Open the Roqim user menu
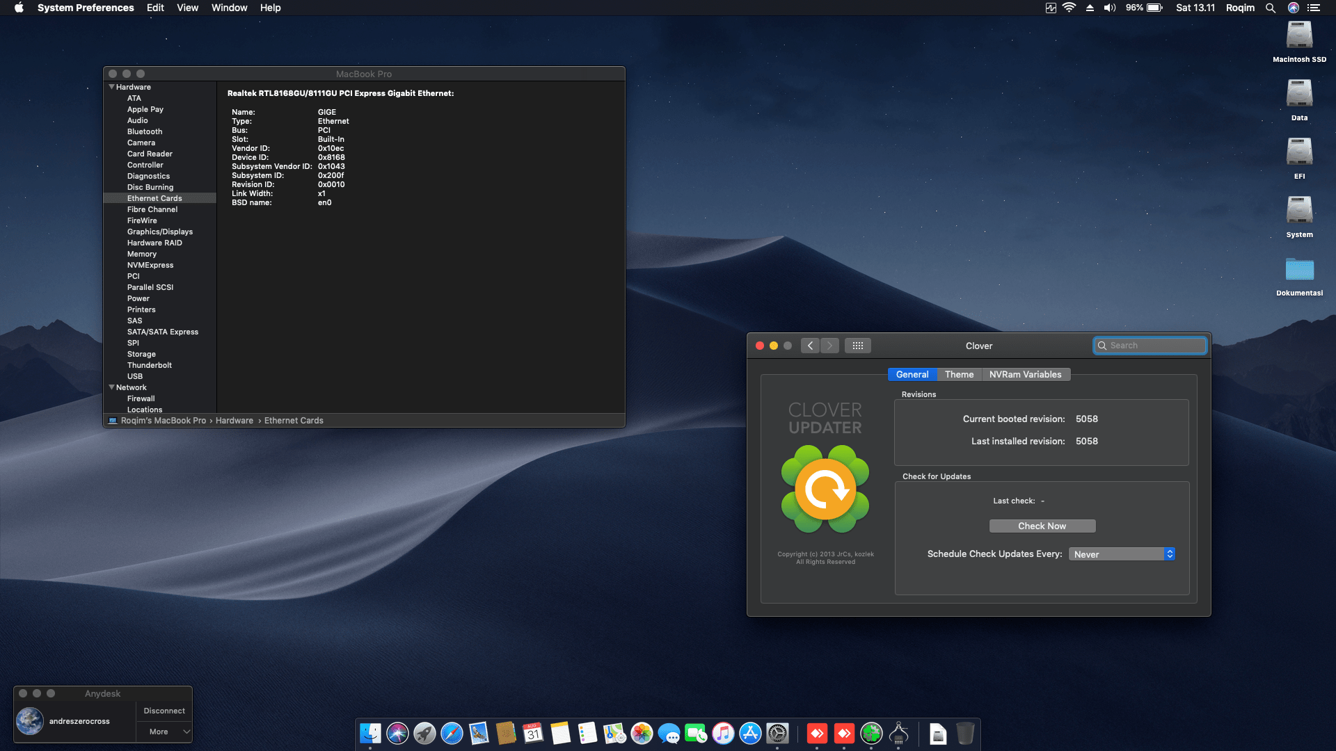Viewport: 1336px width, 751px height. point(1240,8)
